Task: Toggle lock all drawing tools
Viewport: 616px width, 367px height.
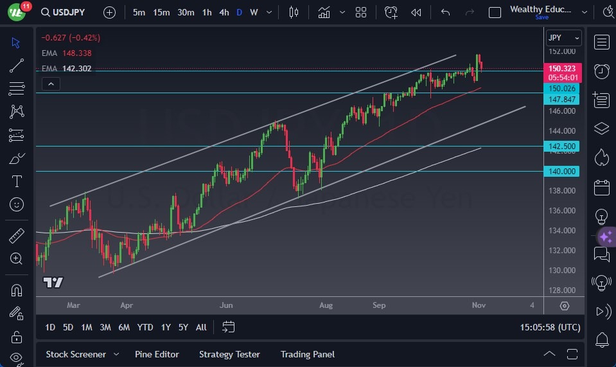Action: [17, 337]
